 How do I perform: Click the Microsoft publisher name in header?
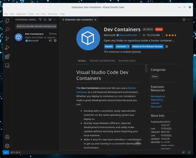110,35
